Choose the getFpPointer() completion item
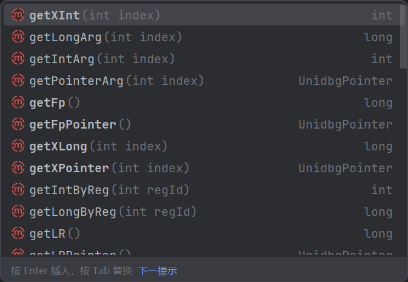This screenshot has width=408, height=282. 202,124
